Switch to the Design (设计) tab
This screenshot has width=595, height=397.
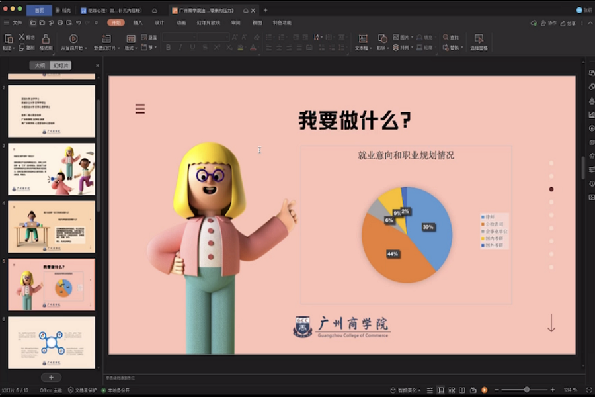(x=159, y=22)
